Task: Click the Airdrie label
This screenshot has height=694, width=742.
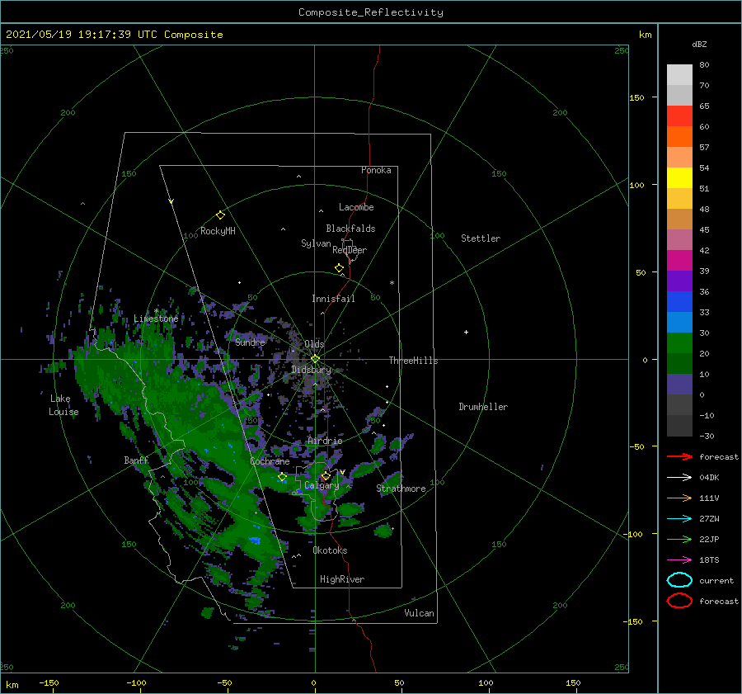Action: click(325, 441)
